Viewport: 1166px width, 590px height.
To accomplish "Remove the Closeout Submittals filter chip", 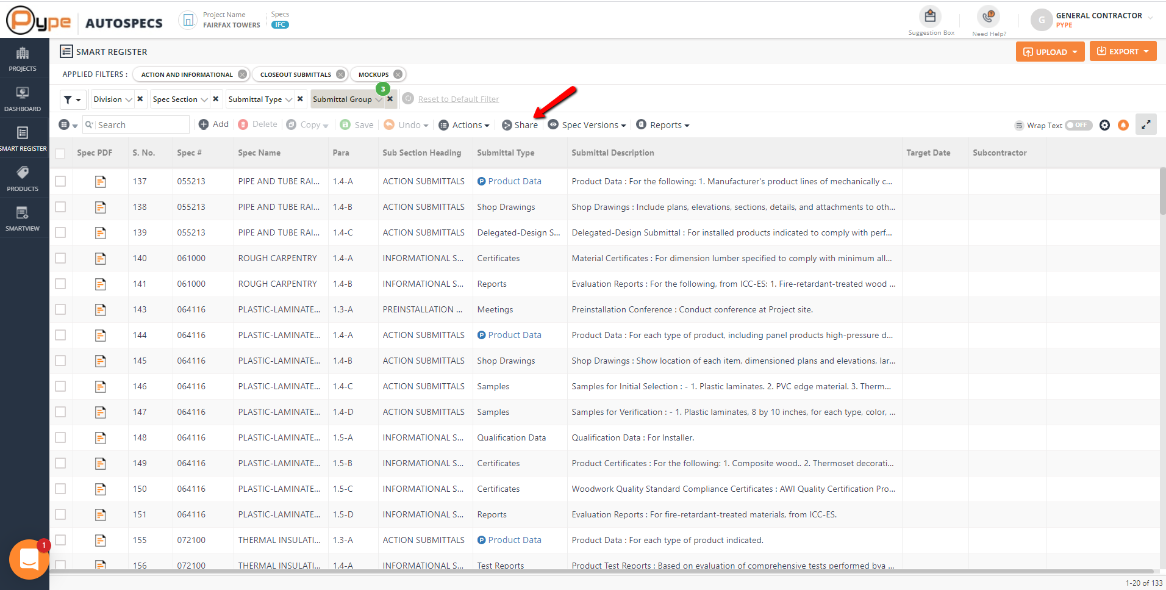I will (341, 74).
